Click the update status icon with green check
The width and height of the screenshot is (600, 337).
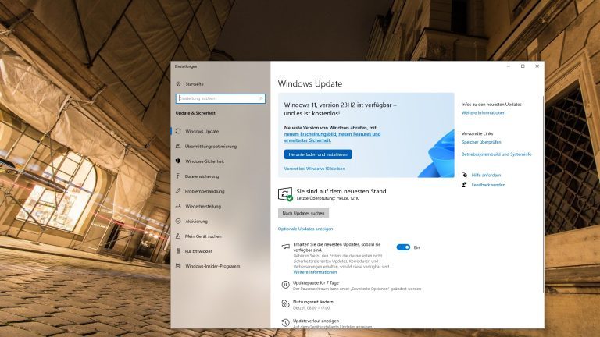pyautogui.click(x=285, y=194)
